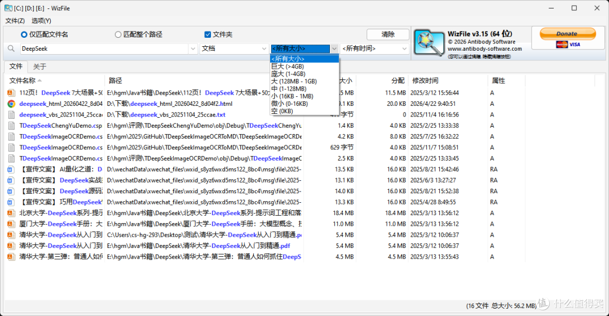Click modified time 2025/6/3 13:27:27
The width and height of the screenshot is (609, 316).
pos(433,180)
